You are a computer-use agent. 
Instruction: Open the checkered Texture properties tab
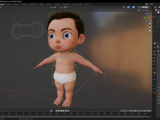pyautogui.click(x=154, y=93)
